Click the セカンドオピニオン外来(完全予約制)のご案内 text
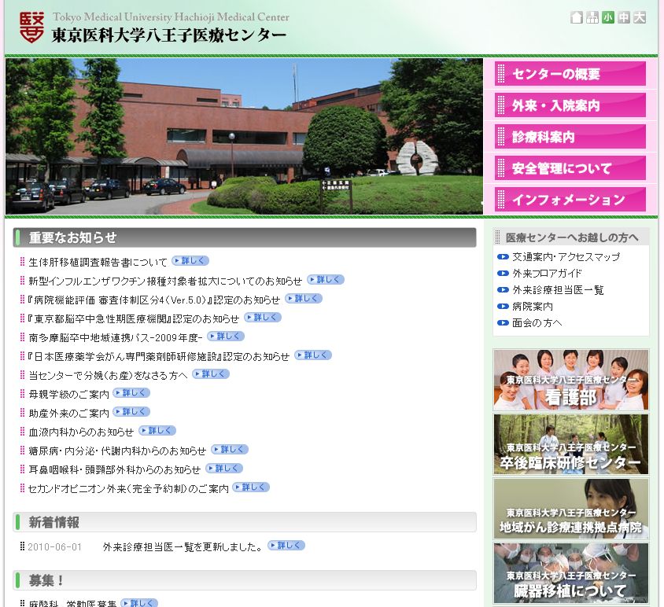 coord(128,489)
